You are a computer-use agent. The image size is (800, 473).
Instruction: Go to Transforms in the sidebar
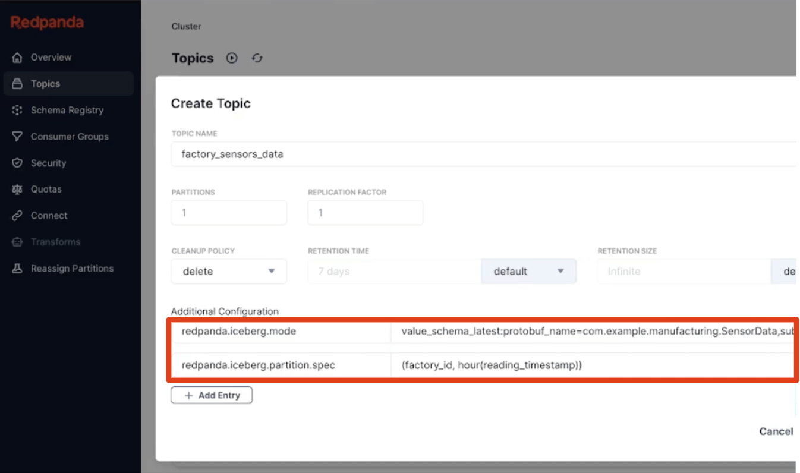pos(55,242)
